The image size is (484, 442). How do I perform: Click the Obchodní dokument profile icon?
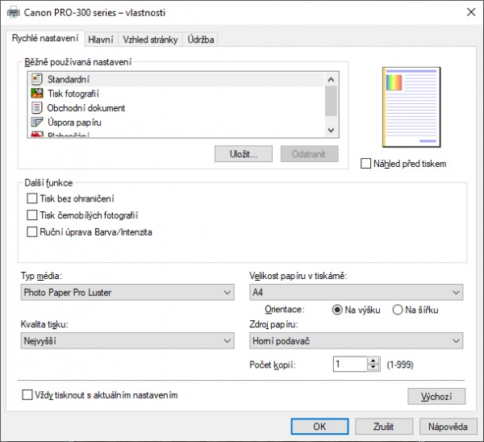point(37,108)
